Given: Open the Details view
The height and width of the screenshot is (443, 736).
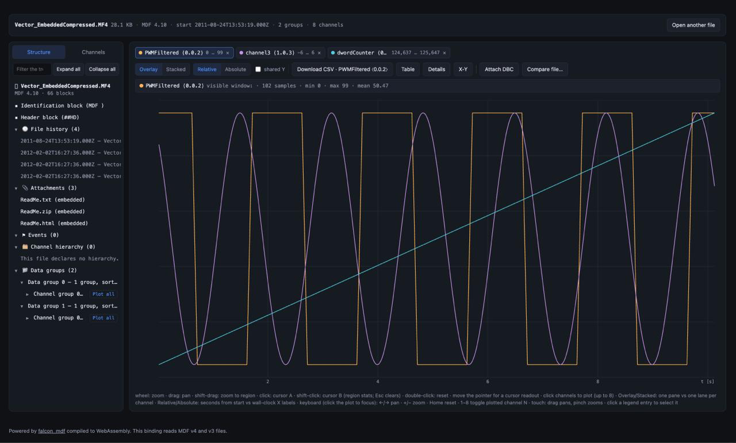Looking at the screenshot, I should pyautogui.click(x=436, y=70).
